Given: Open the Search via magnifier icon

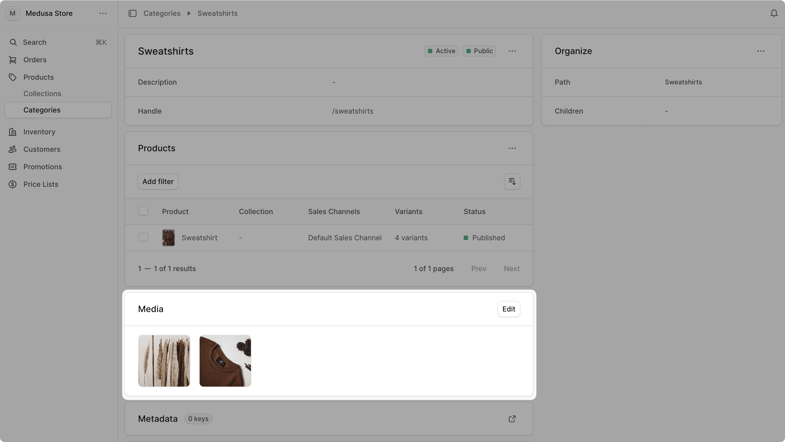Looking at the screenshot, I should point(13,42).
